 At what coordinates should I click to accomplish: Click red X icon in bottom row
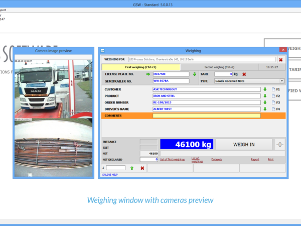point(142,168)
